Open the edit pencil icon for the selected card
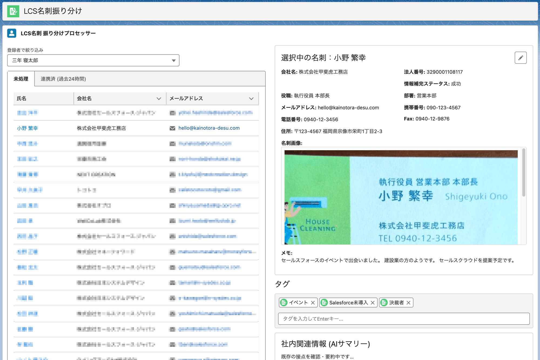Viewport: 540px width, 360px height. click(x=521, y=57)
